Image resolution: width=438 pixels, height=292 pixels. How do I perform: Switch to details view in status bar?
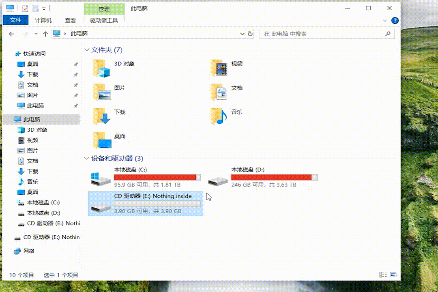pos(382,275)
